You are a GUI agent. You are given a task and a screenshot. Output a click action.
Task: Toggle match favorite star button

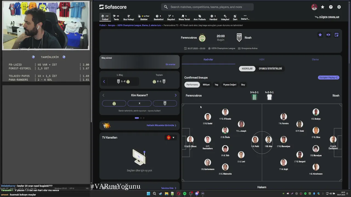[x=320, y=35]
